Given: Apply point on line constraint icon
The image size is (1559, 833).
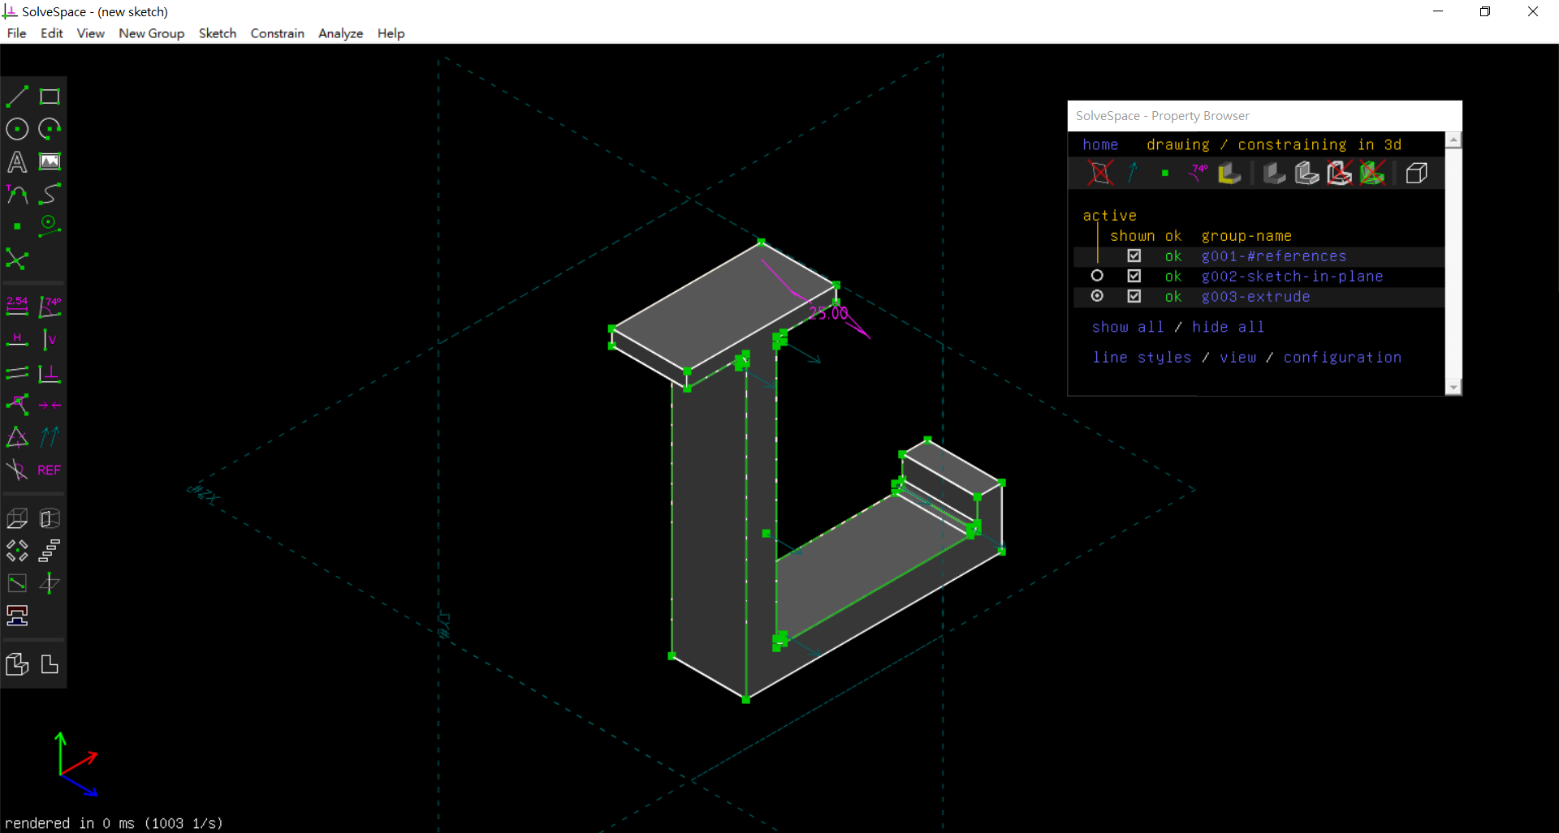Looking at the screenshot, I should coord(17,405).
